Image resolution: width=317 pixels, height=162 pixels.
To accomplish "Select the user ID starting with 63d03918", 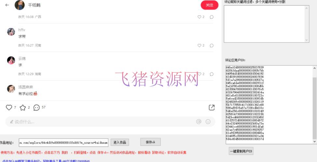I will point(245,77).
